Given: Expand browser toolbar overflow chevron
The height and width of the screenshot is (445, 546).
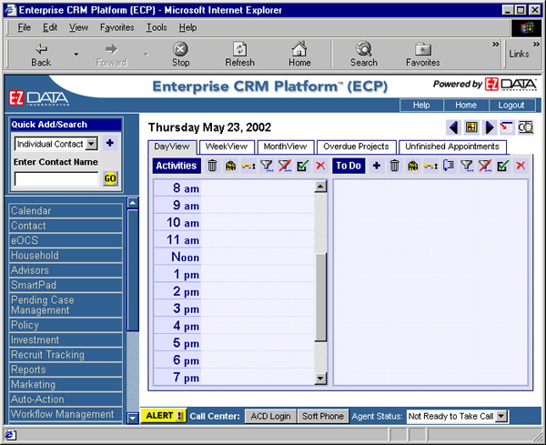Looking at the screenshot, I should coord(495,45).
